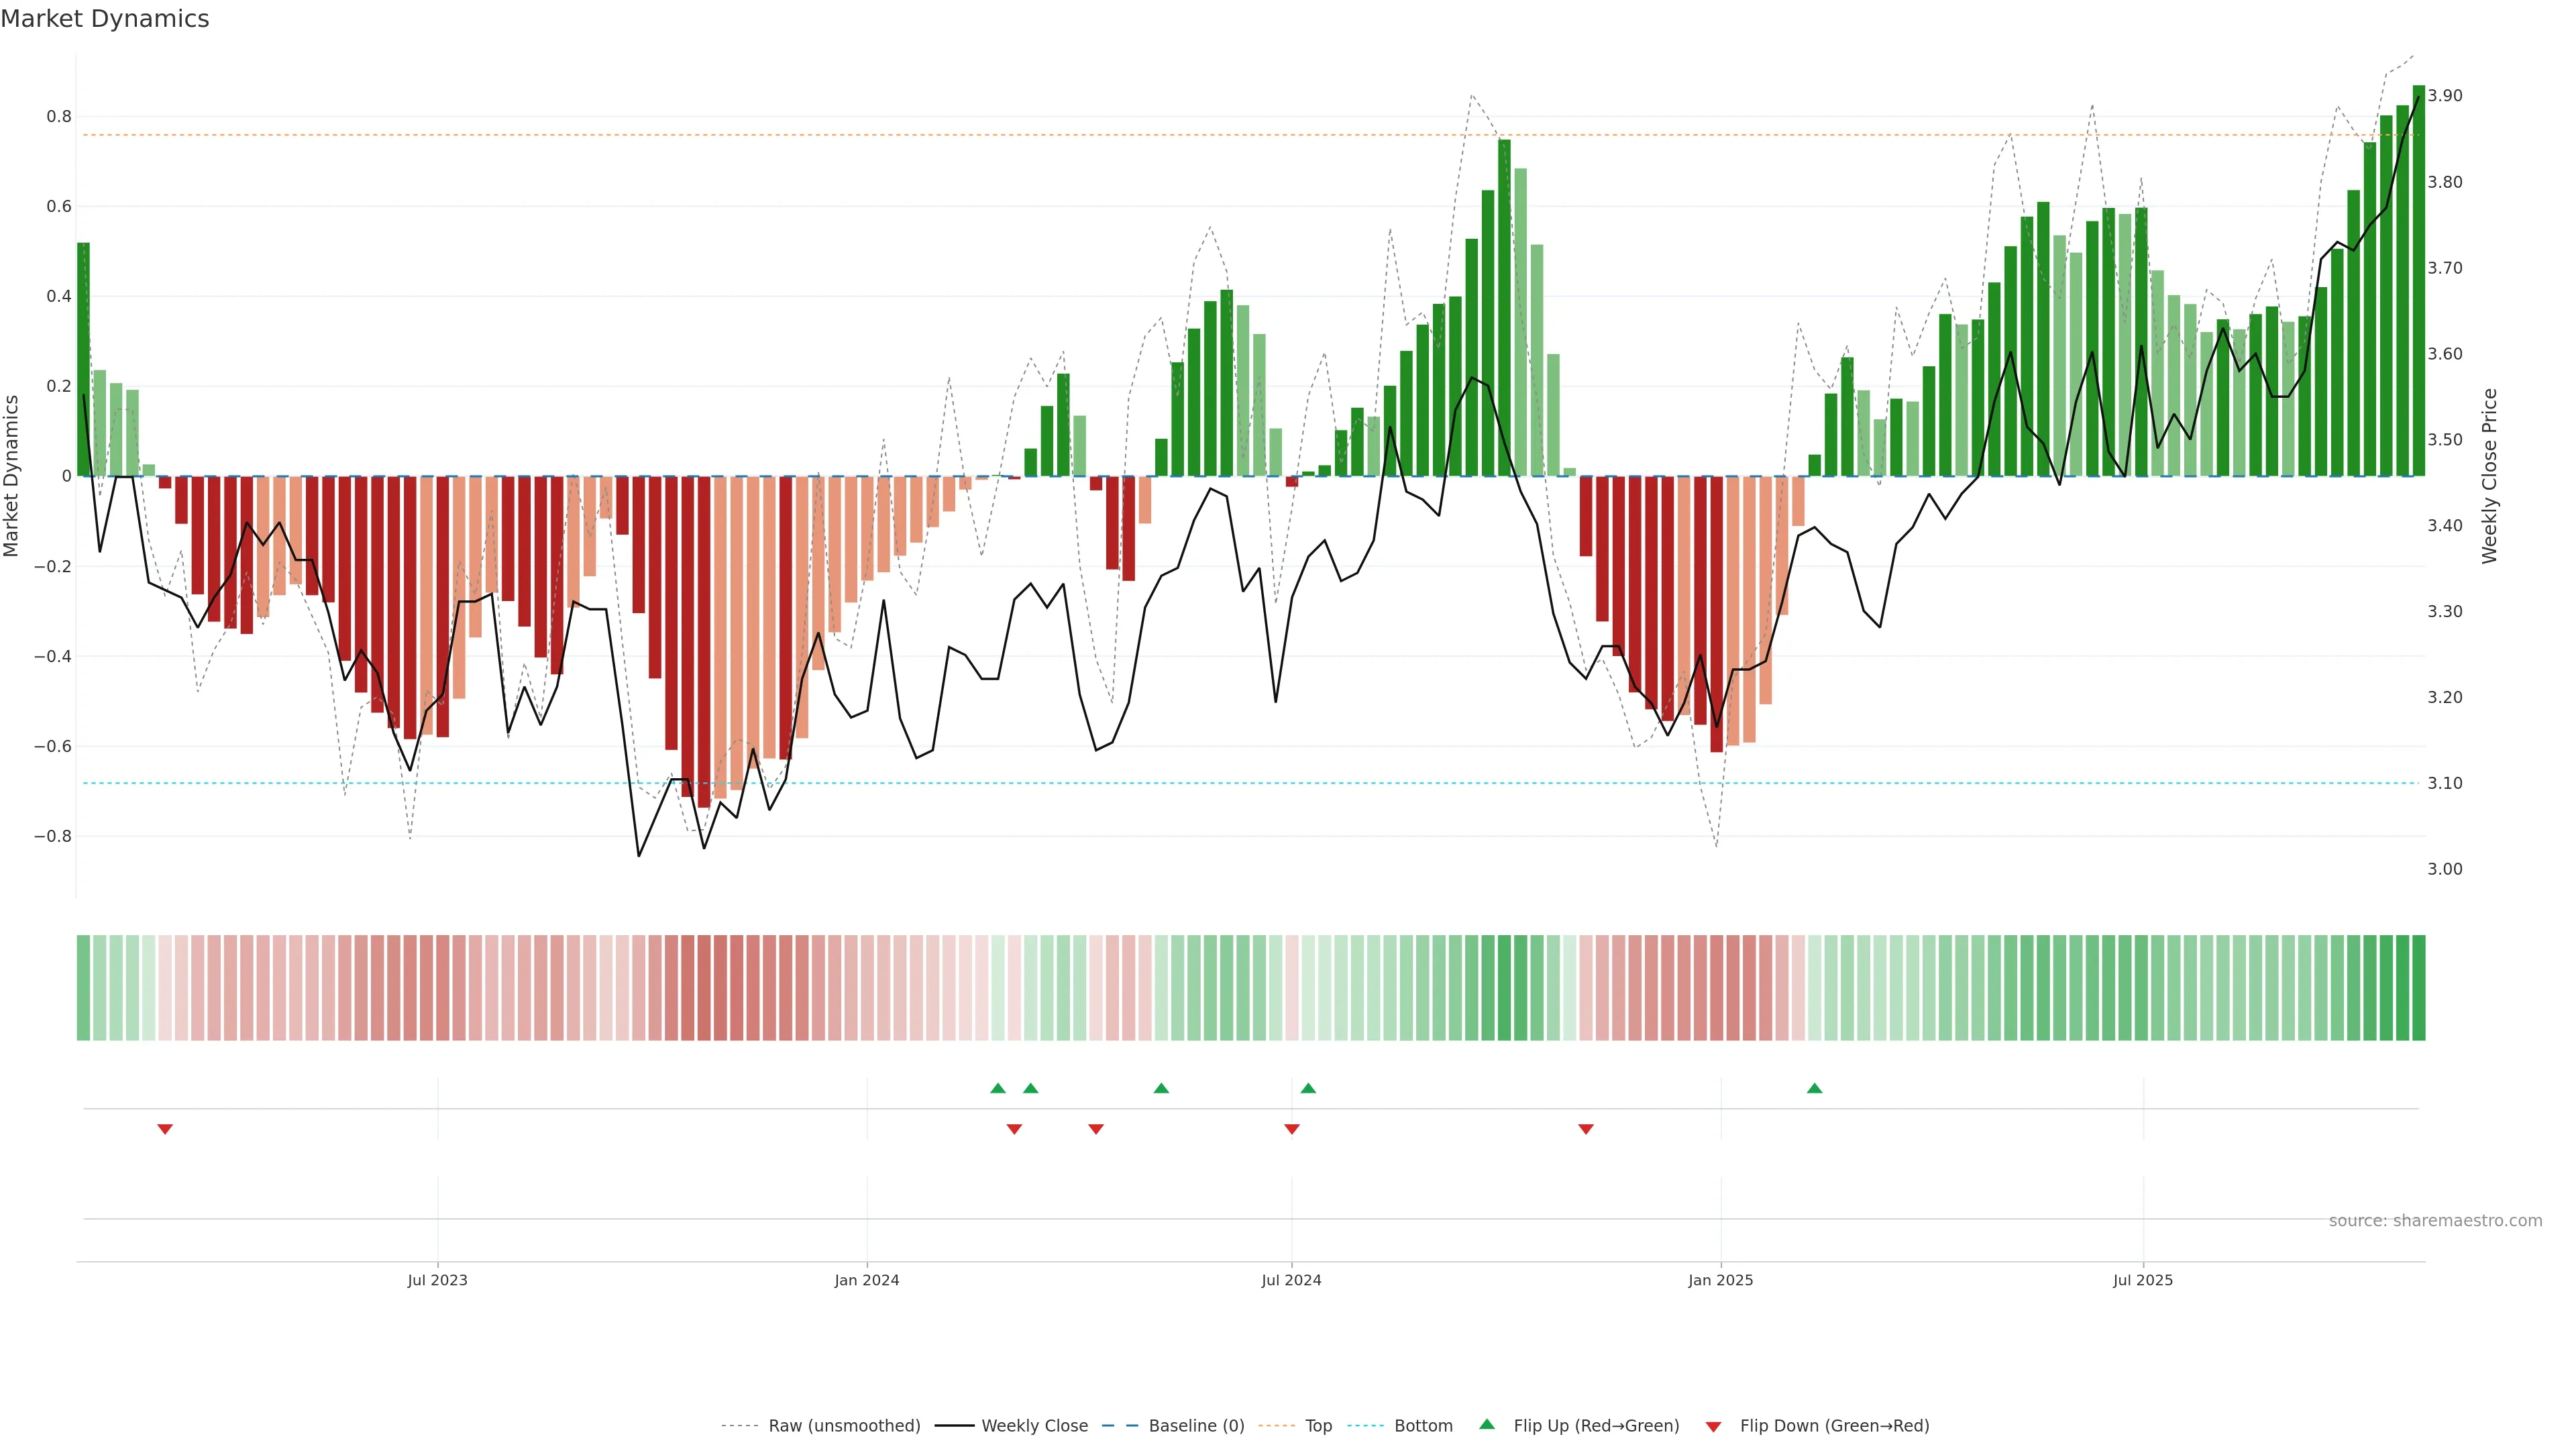
Task: Toggle the Top legend entry
Action: coord(1317,1425)
